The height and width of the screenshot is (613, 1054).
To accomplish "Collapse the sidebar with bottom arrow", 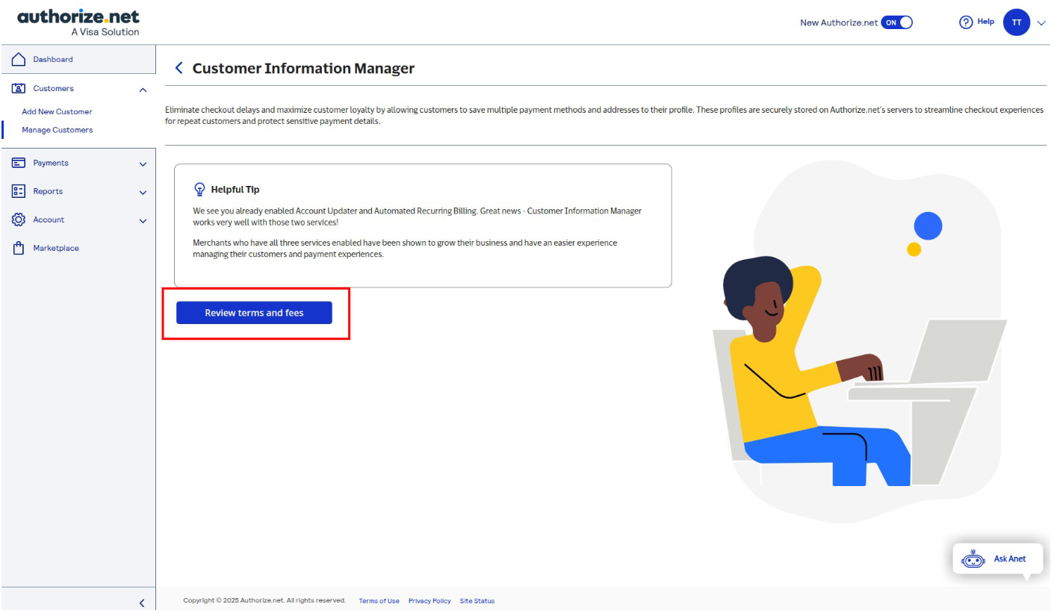I will coord(142,603).
